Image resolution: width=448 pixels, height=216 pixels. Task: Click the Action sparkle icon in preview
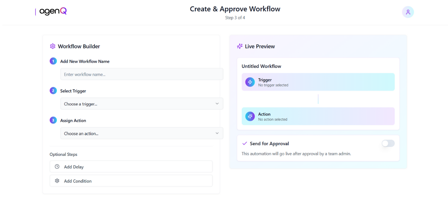tap(250, 116)
